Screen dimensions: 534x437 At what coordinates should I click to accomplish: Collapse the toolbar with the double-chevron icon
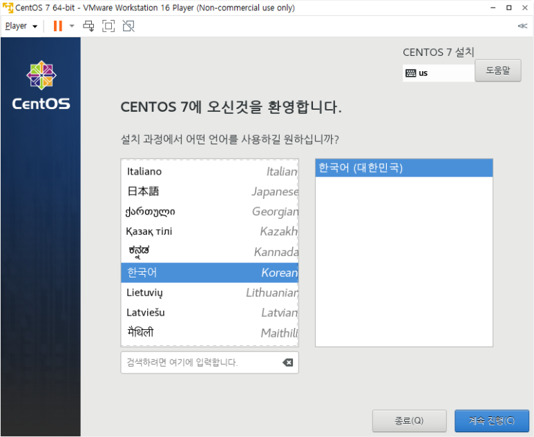(x=522, y=26)
